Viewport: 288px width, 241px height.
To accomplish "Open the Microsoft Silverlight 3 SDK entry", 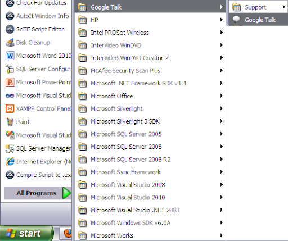I will (x=150, y=121).
